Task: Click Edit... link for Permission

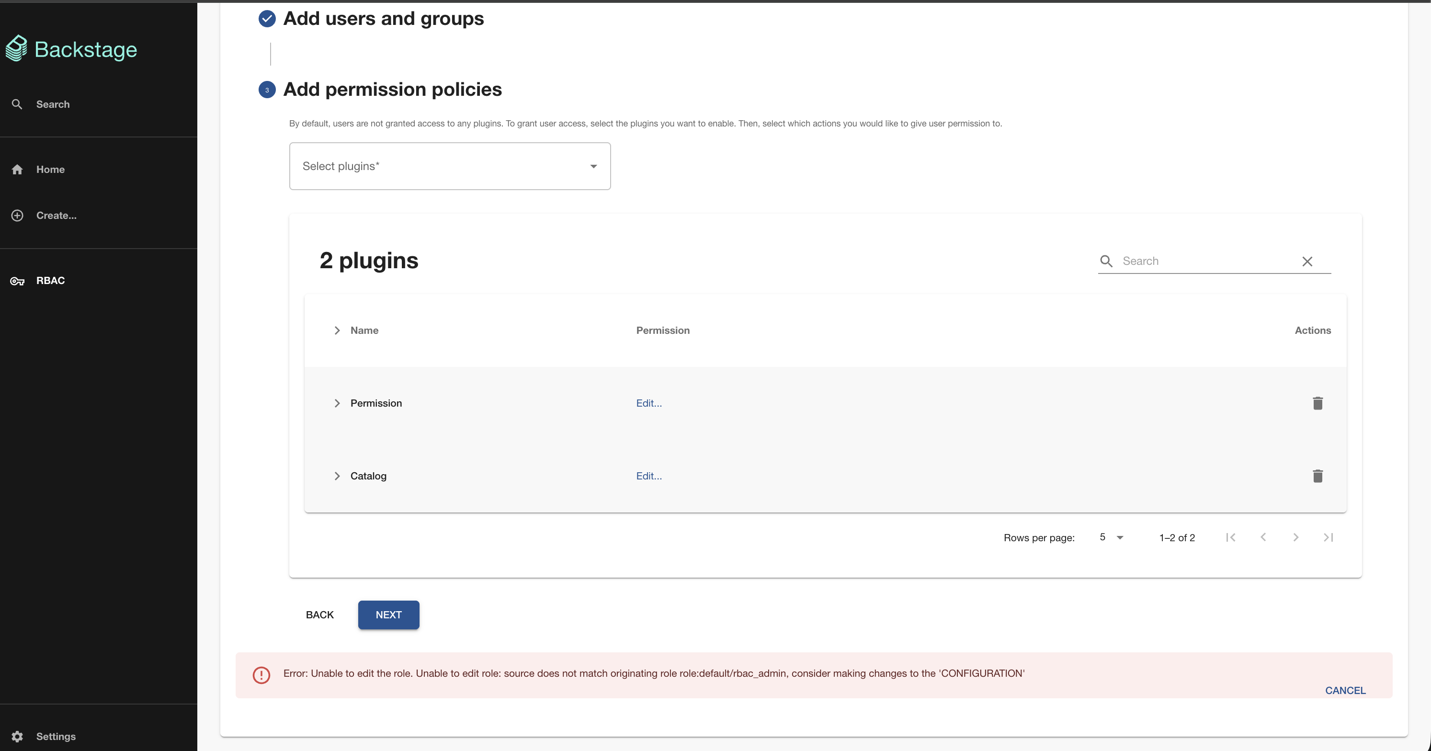Action: [x=648, y=403]
